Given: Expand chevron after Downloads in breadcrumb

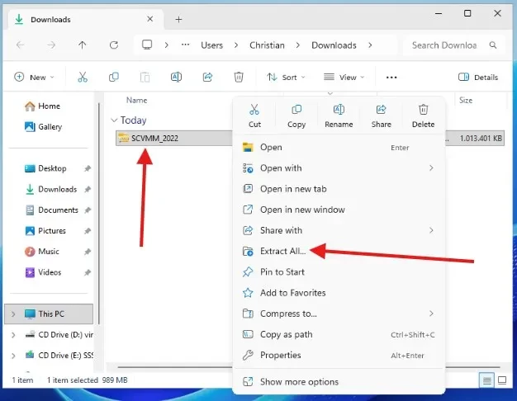Looking at the screenshot, I should [370, 45].
